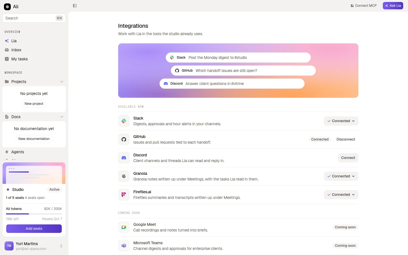Viewport: 408px width, 255px height.
Task: Go to Inbox
Action: [x=34, y=50]
